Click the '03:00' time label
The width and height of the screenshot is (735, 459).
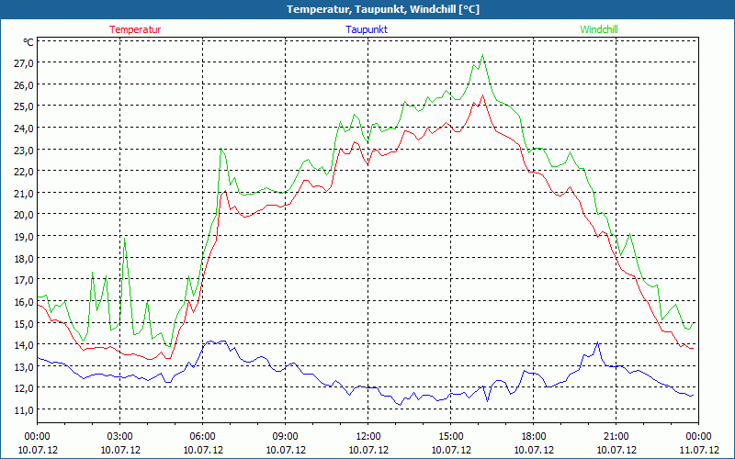pyautogui.click(x=120, y=437)
